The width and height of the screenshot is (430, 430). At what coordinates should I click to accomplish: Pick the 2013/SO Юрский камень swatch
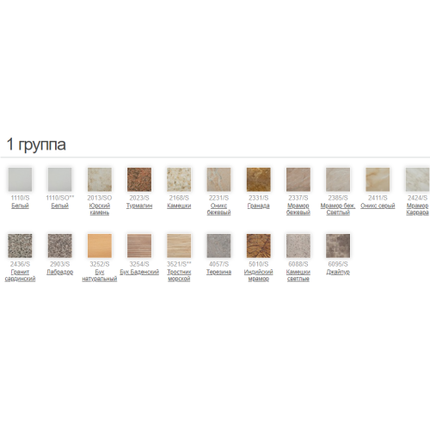pos(100,180)
